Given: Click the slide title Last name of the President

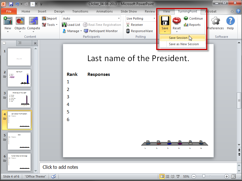Looking at the screenshot, I should (138, 58).
